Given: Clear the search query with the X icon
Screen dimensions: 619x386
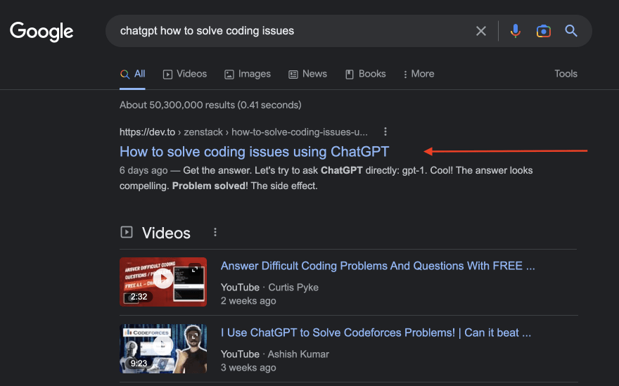Looking at the screenshot, I should (x=481, y=31).
